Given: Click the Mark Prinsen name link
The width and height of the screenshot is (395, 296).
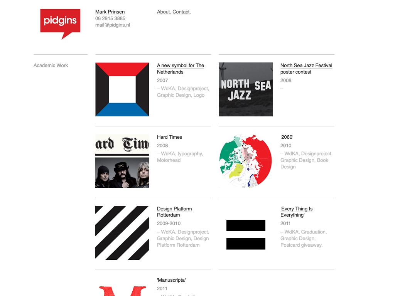Looking at the screenshot, I should click(x=110, y=12).
